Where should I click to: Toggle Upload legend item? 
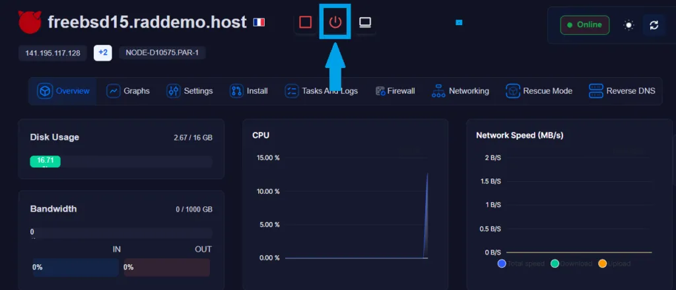[615, 264]
